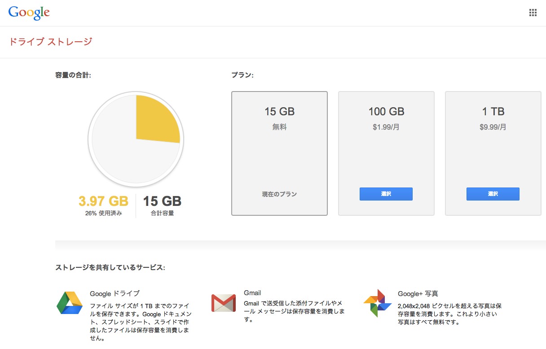Click the 26% 使用済み label
Image resolution: width=546 pixels, height=349 pixels.
pyautogui.click(x=104, y=213)
